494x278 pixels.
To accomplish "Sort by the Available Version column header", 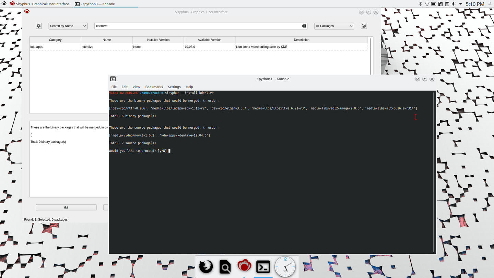I will pos(210,40).
